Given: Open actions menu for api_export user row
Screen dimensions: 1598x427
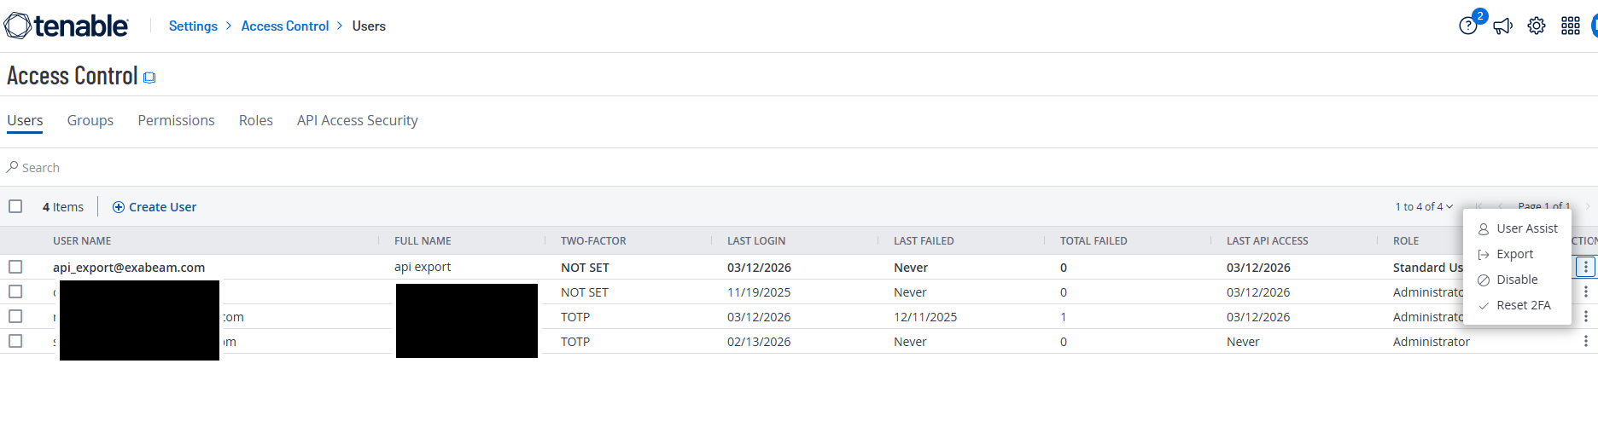Looking at the screenshot, I should (x=1585, y=267).
